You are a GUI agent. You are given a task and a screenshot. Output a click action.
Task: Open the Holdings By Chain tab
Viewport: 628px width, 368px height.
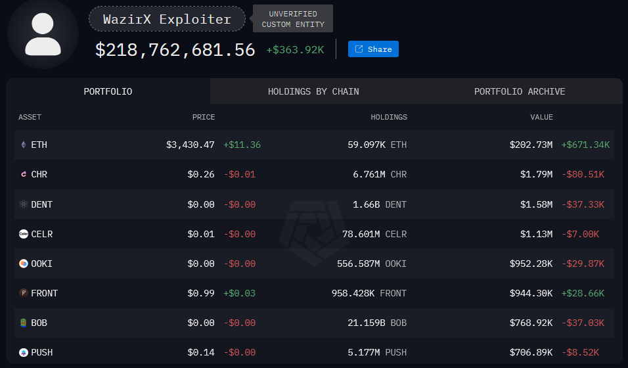point(313,91)
